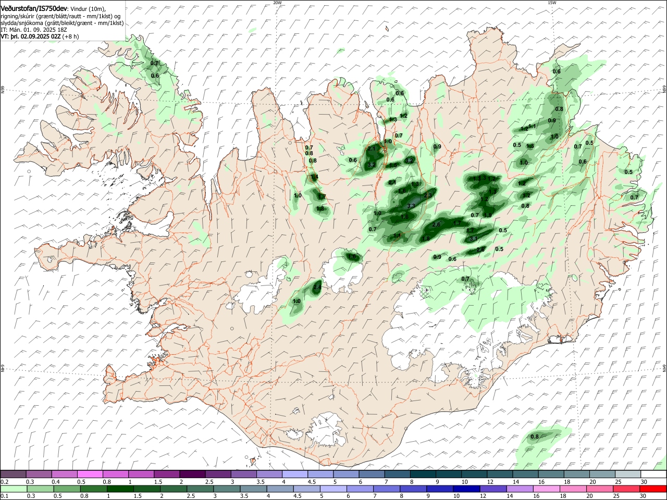Click the 0.1 label in the lower legend
The width and height of the screenshot is (667, 500).
5,496
